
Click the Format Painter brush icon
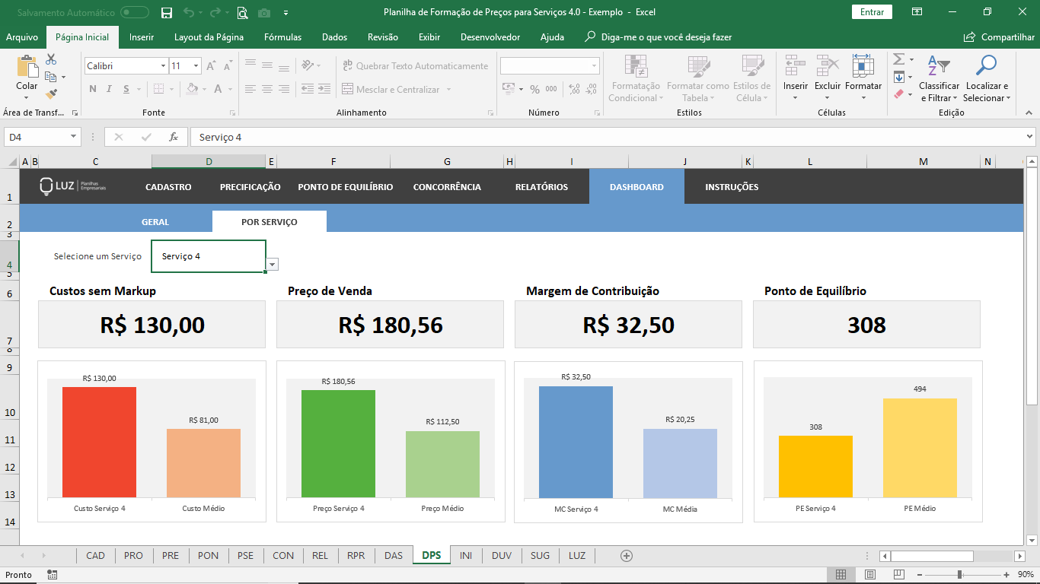click(x=51, y=94)
